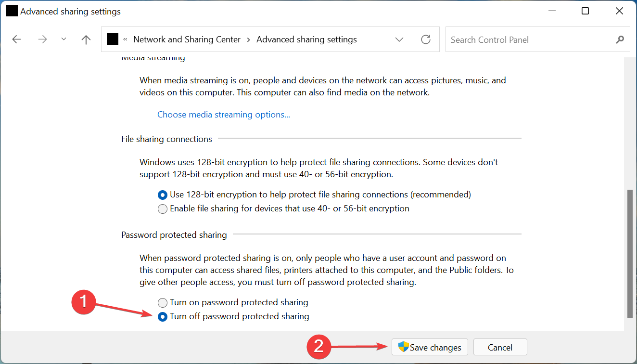This screenshot has height=364, width=637.
Task: Click the back navigation arrow
Action: (16, 39)
